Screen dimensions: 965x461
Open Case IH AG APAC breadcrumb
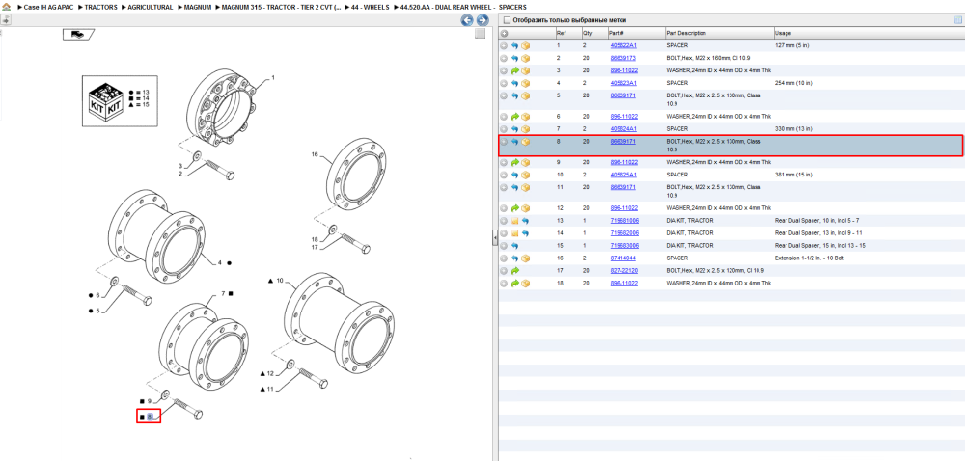pyautogui.click(x=48, y=7)
